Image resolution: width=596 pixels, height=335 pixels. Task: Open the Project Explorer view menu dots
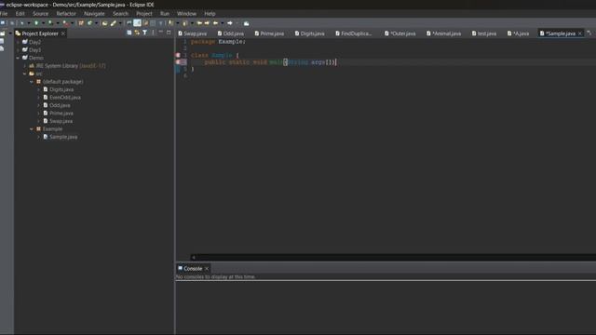153,33
